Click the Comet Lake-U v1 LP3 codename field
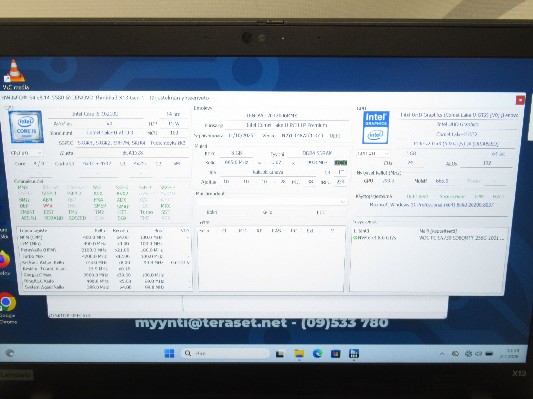Viewport: 533px width, 399px height. click(110, 133)
